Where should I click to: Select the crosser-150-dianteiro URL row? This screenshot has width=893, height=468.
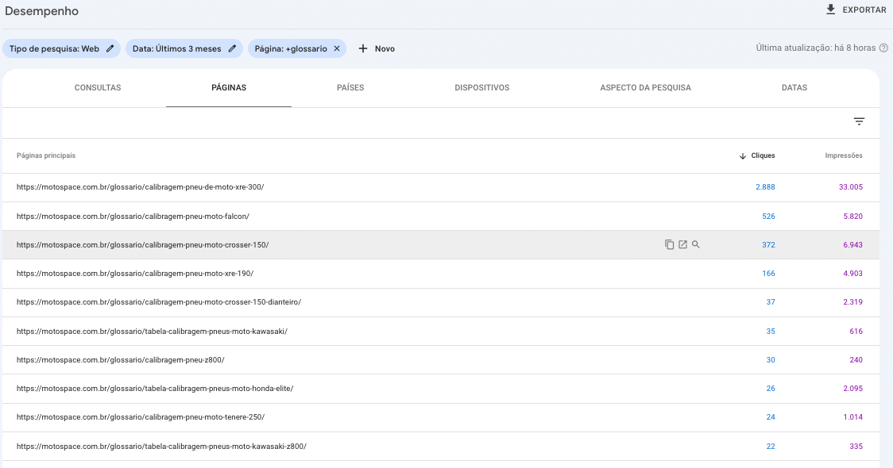click(441, 302)
